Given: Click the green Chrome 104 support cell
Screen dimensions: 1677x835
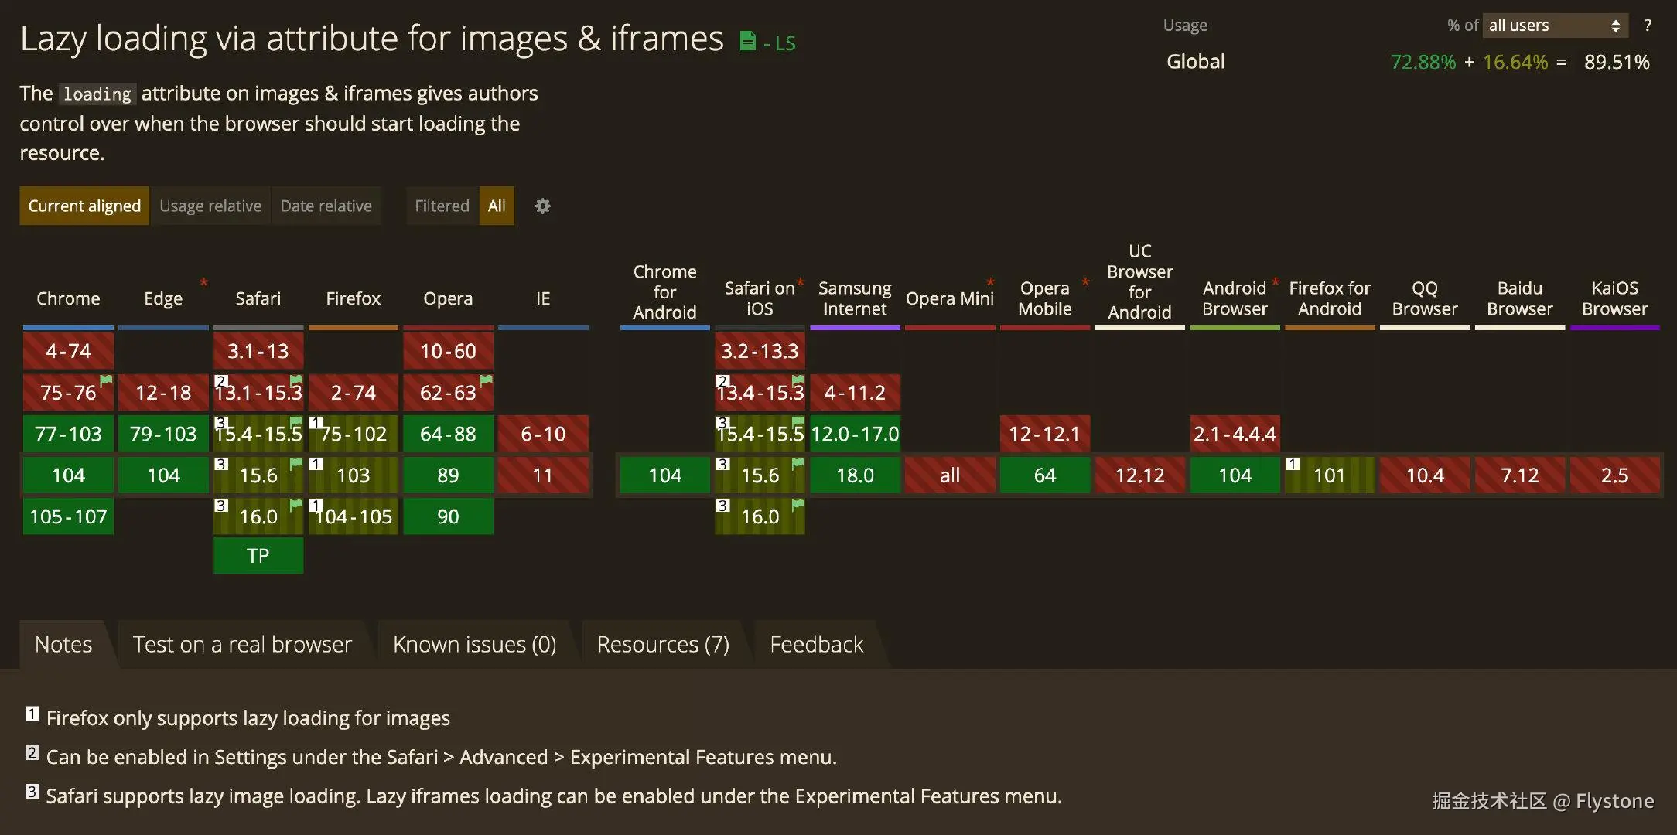Looking at the screenshot, I should pos(68,475).
